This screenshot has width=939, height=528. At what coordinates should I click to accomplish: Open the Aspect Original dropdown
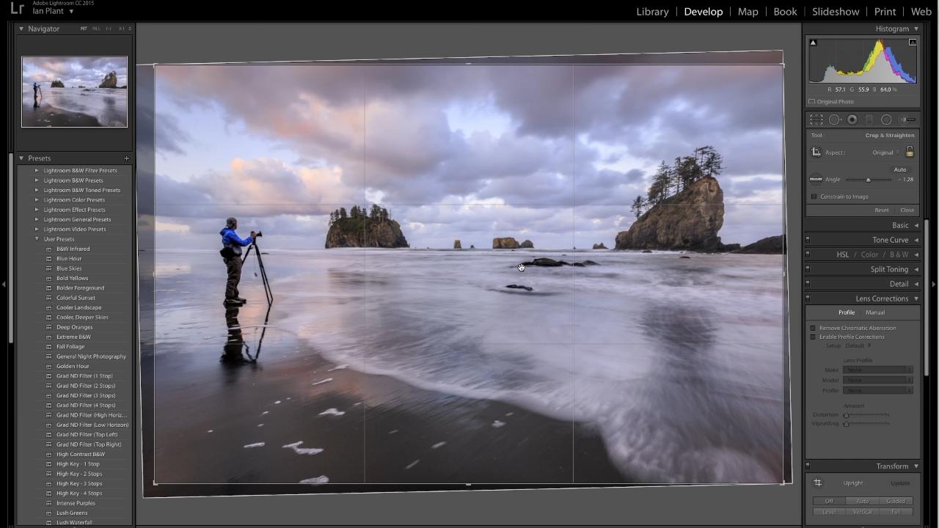[885, 153]
